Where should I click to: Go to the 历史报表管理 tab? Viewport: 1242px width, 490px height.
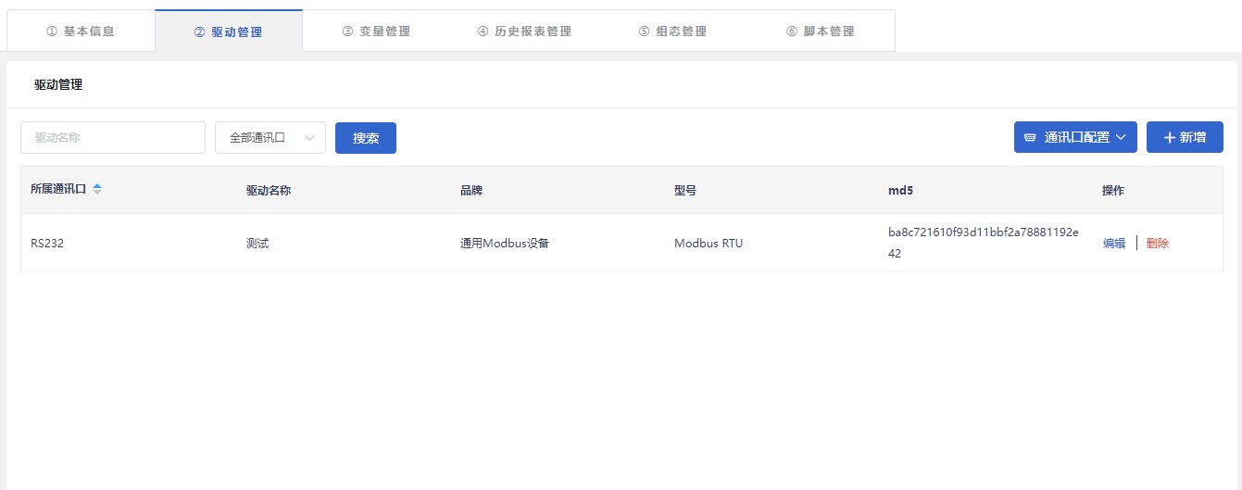[524, 31]
